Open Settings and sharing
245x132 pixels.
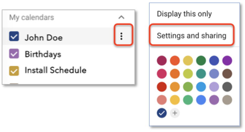(x=192, y=36)
